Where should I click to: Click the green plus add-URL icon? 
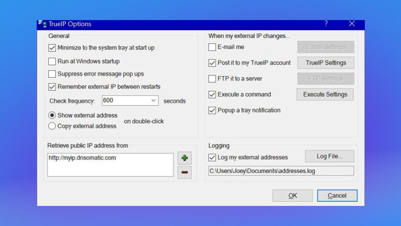coord(185,158)
